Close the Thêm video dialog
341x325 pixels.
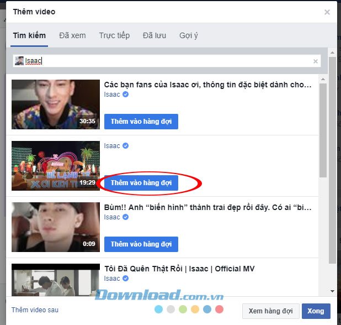pyautogui.click(x=327, y=12)
